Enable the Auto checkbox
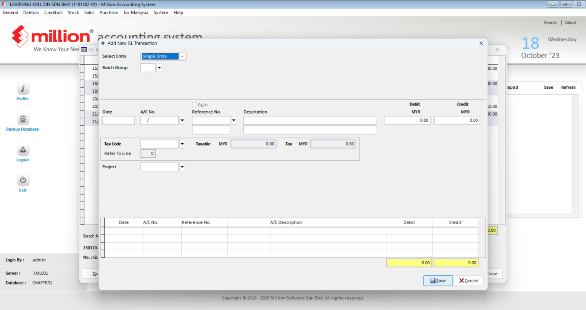Screen dimensions: 586x310 tap(194, 104)
